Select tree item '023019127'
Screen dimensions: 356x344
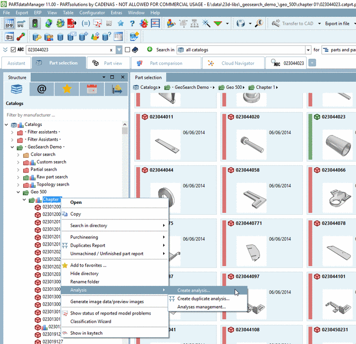click(x=53, y=342)
